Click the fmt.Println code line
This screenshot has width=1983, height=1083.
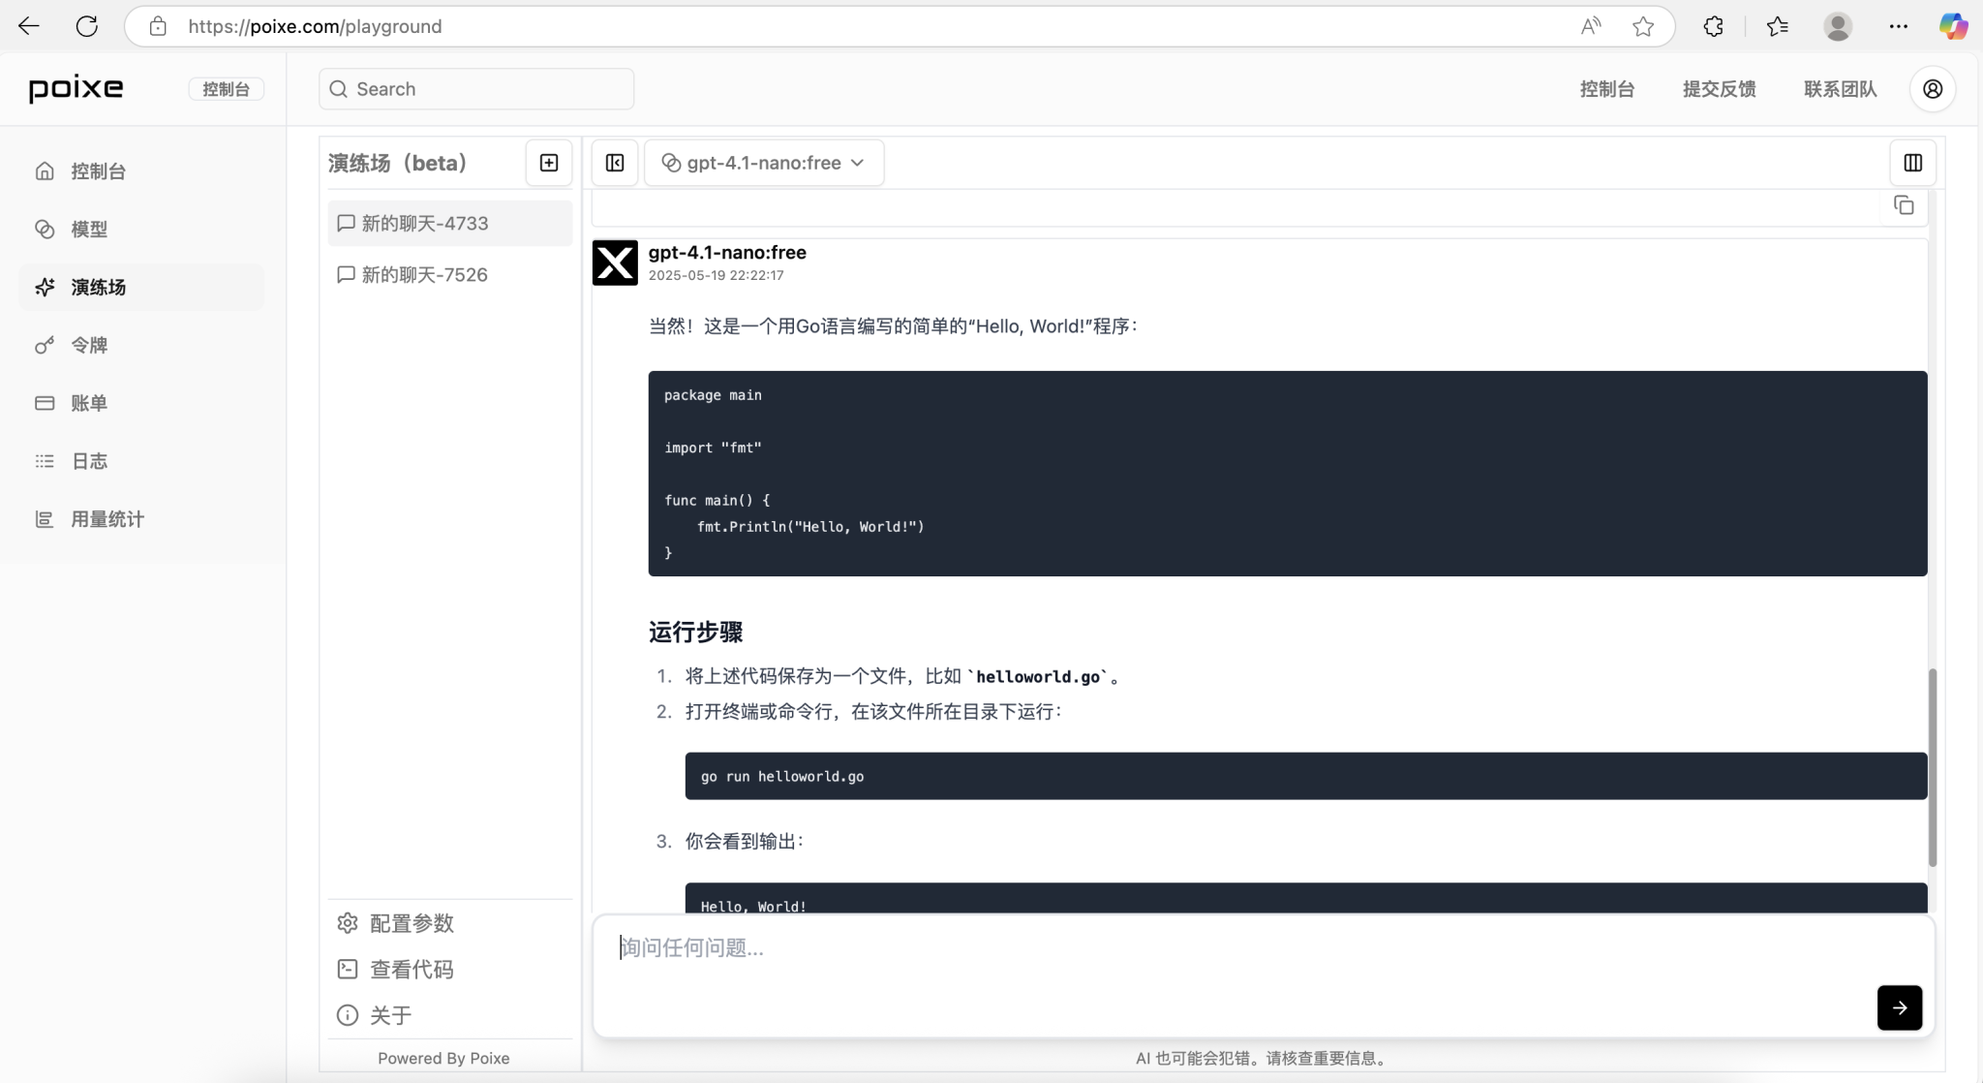(x=810, y=527)
